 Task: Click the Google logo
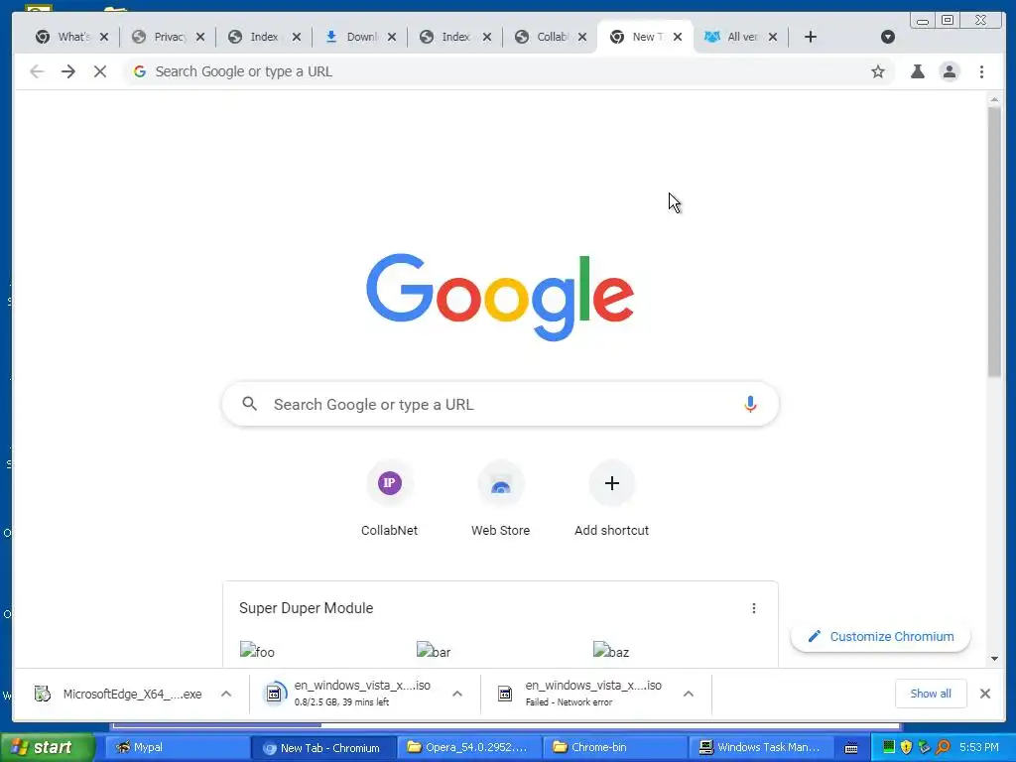500,298
